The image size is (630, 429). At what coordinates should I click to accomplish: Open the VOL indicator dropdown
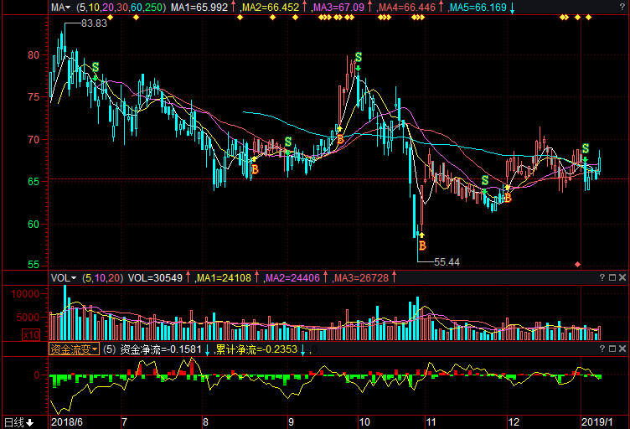(x=64, y=277)
